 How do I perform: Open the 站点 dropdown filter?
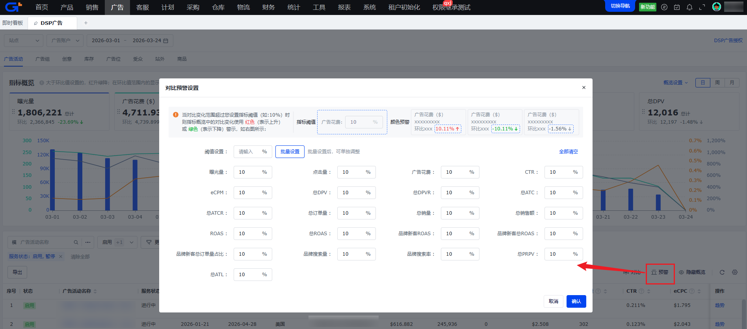[x=24, y=41]
